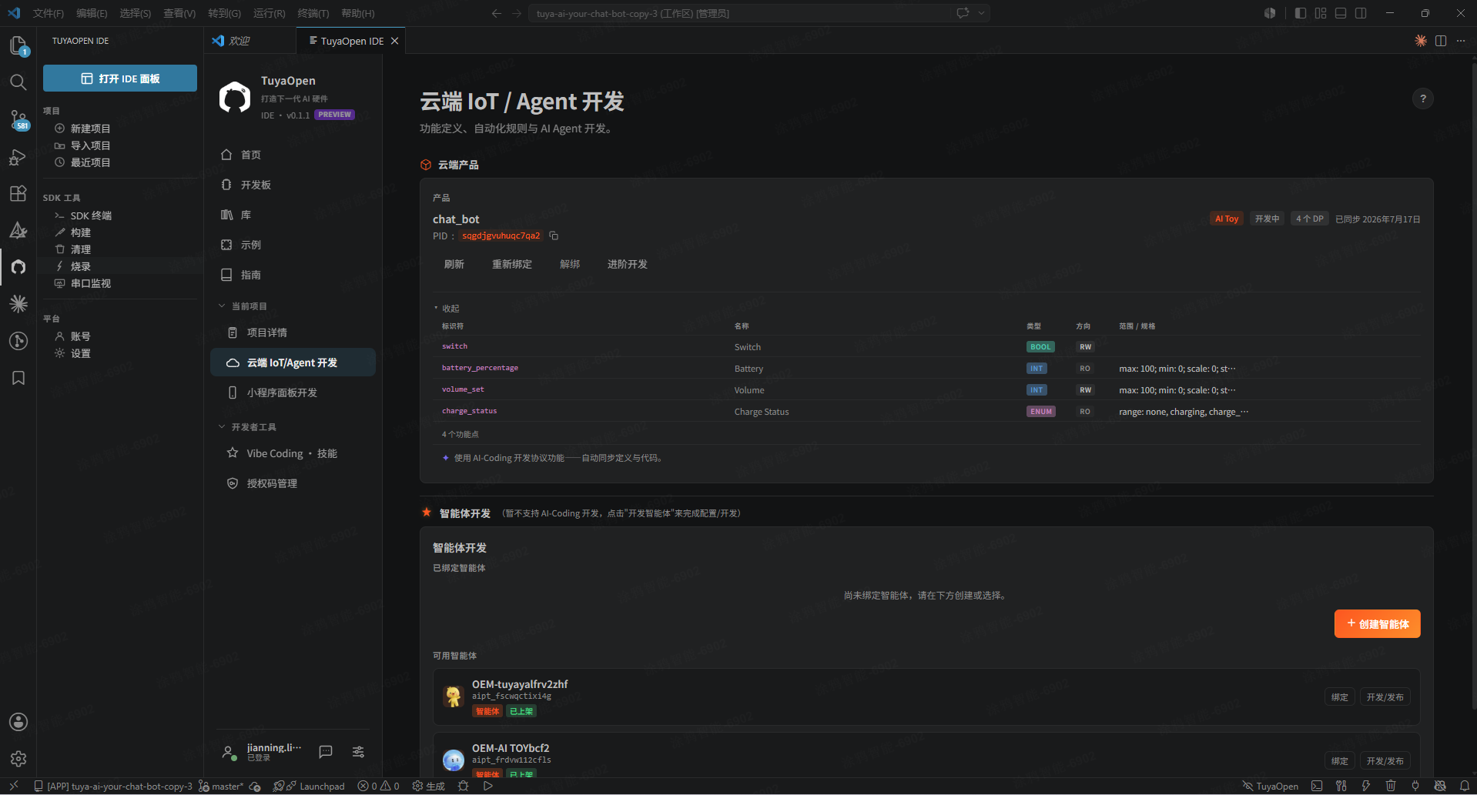The width and height of the screenshot is (1477, 795).
Task: Open the Claude starburst view in the activity bar
Action: pyautogui.click(x=18, y=304)
